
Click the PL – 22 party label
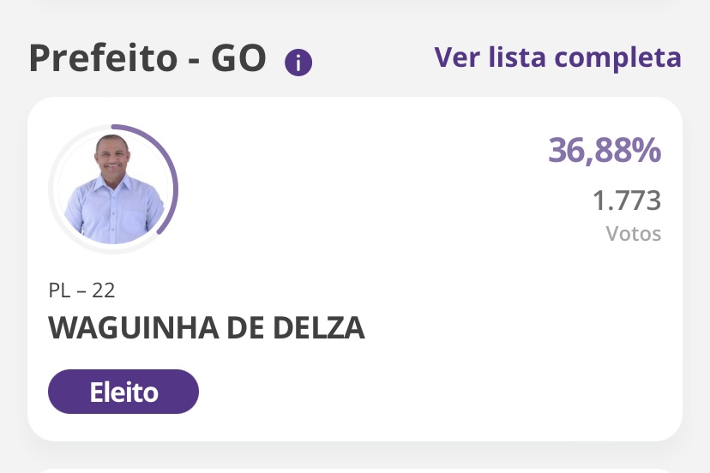81,290
